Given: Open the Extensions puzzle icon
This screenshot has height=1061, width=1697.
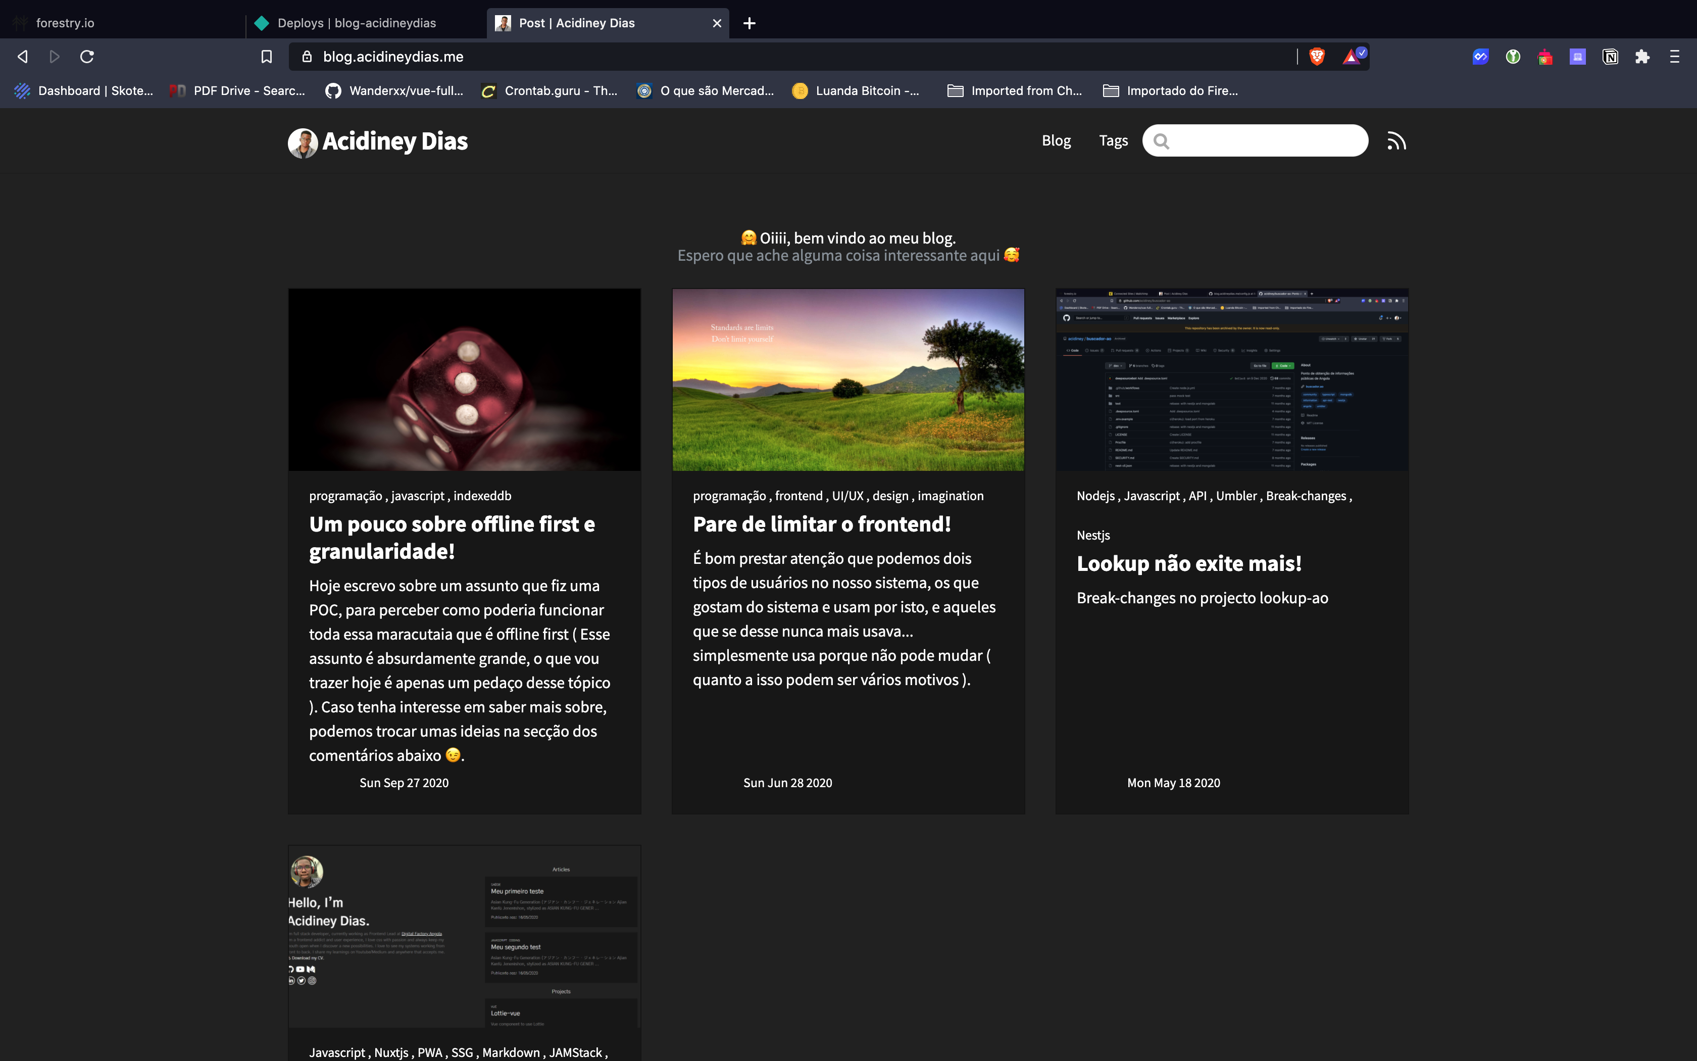Looking at the screenshot, I should pos(1642,57).
